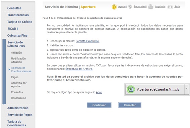This screenshot has height=128, width=190.
Task: Open SICAD II menu item
Action: [13, 29]
